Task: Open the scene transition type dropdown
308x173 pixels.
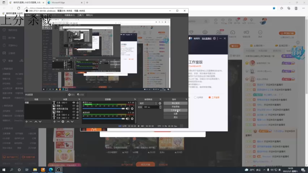Action: [148, 103]
